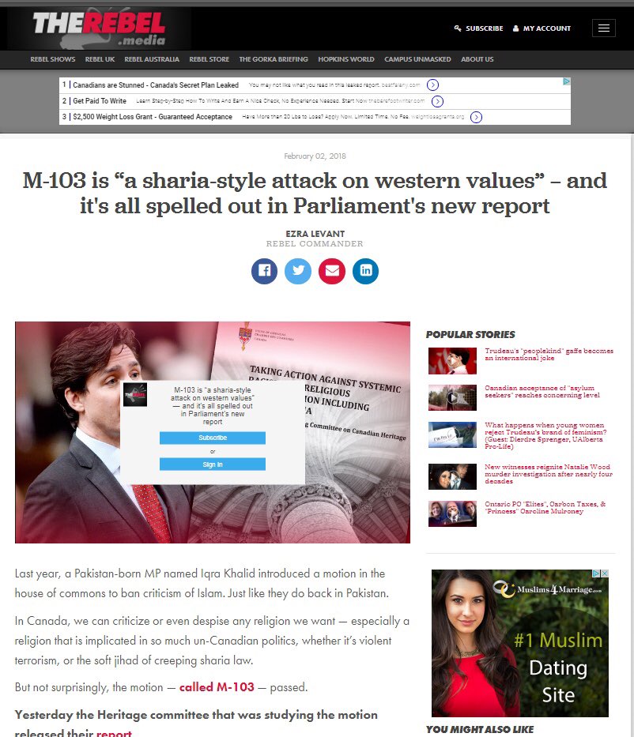Click $2,500 Weight Loss Grant ad headline
Screen dimensions: 634x737
click(153, 117)
